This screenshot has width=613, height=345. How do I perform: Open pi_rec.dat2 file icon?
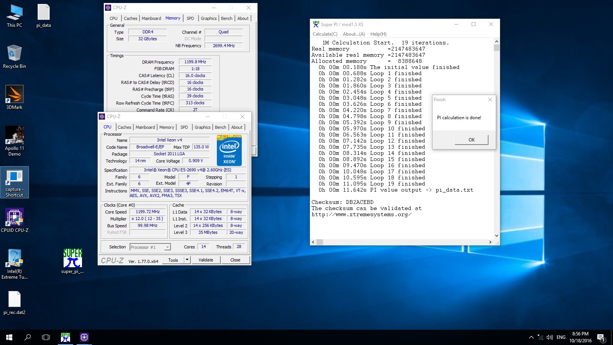(x=15, y=303)
